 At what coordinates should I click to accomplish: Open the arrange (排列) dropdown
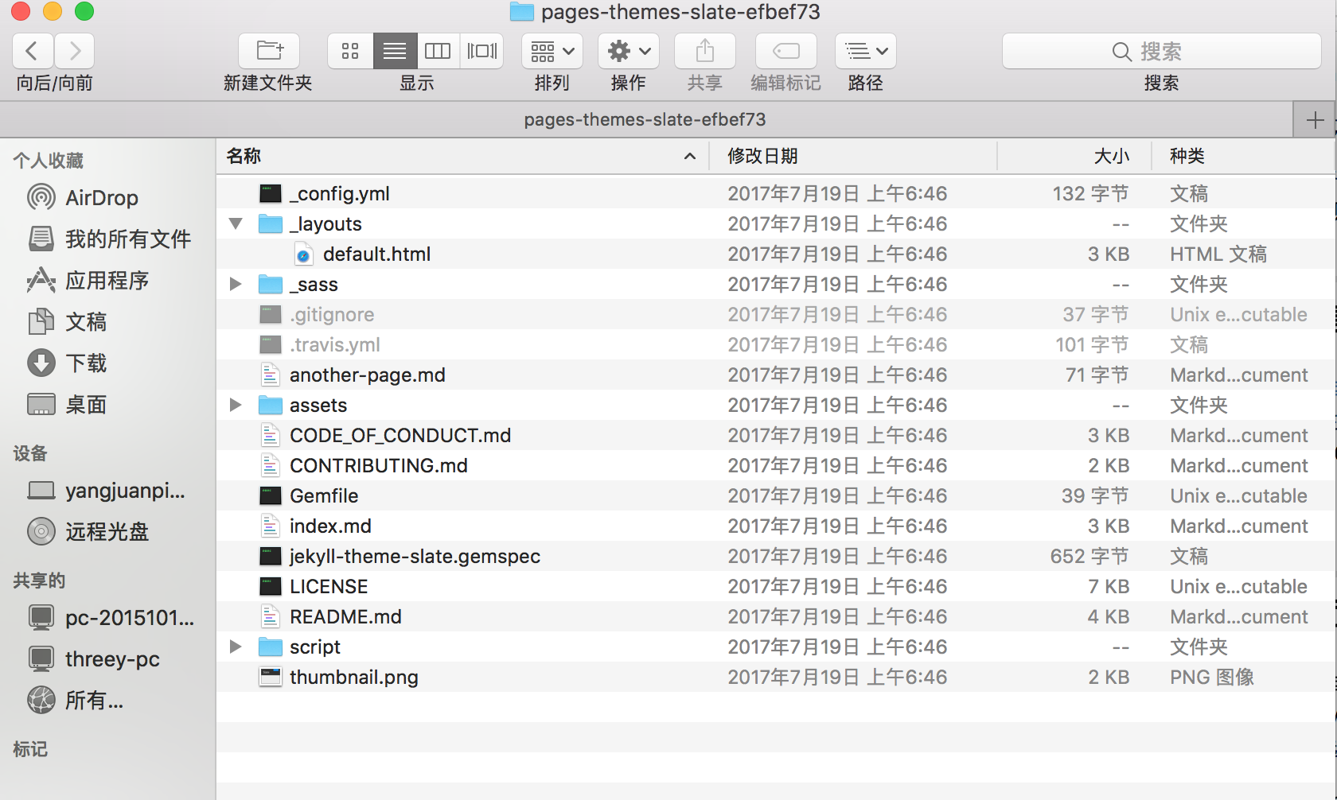552,52
